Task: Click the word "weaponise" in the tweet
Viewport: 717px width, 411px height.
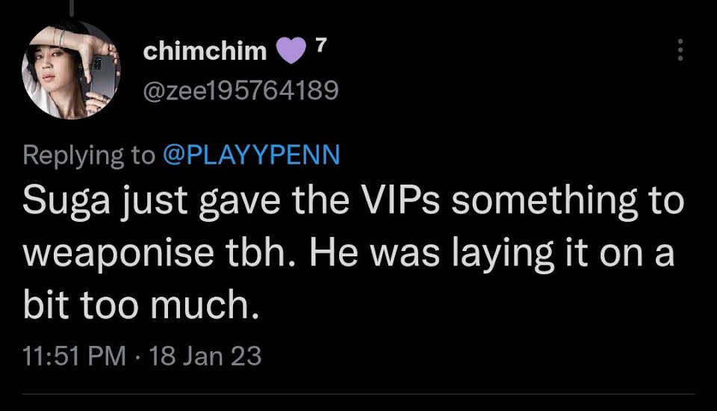Action: click(119, 255)
